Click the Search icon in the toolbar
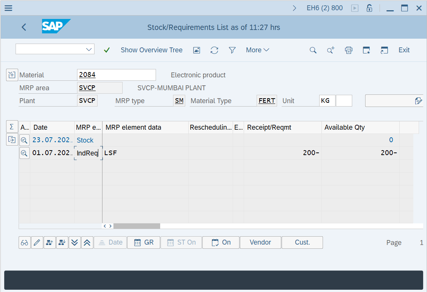The height and width of the screenshot is (292, 427). coord(313,50)
